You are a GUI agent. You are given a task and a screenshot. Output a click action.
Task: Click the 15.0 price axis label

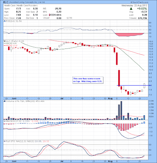pos(151,42)
